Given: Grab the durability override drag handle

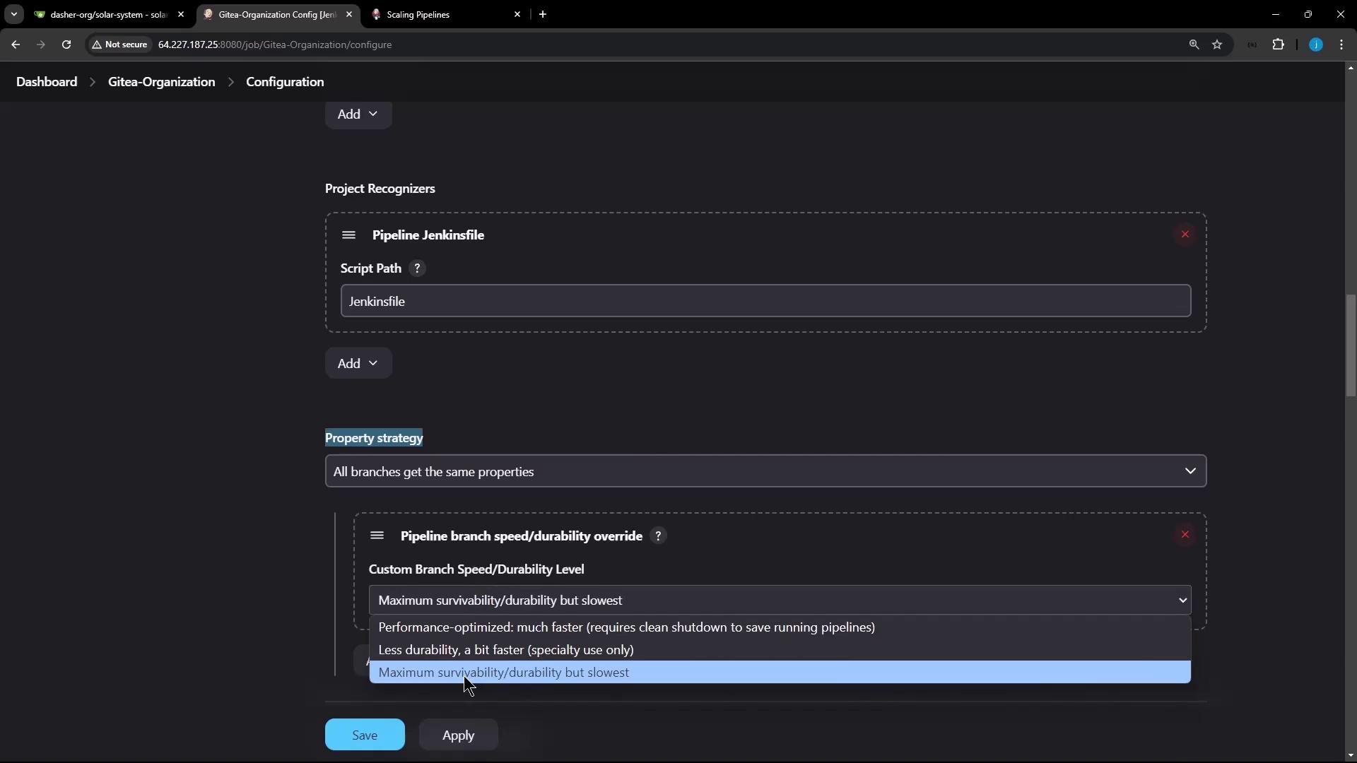Looking at the screenshot, I should [377, 536].
